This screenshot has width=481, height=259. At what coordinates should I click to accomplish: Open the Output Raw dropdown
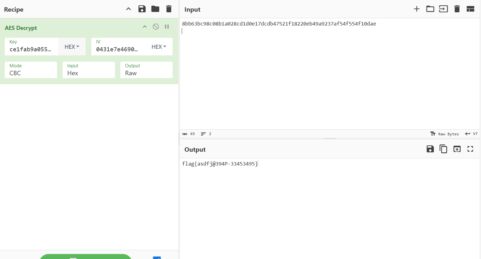pos(146,70)
